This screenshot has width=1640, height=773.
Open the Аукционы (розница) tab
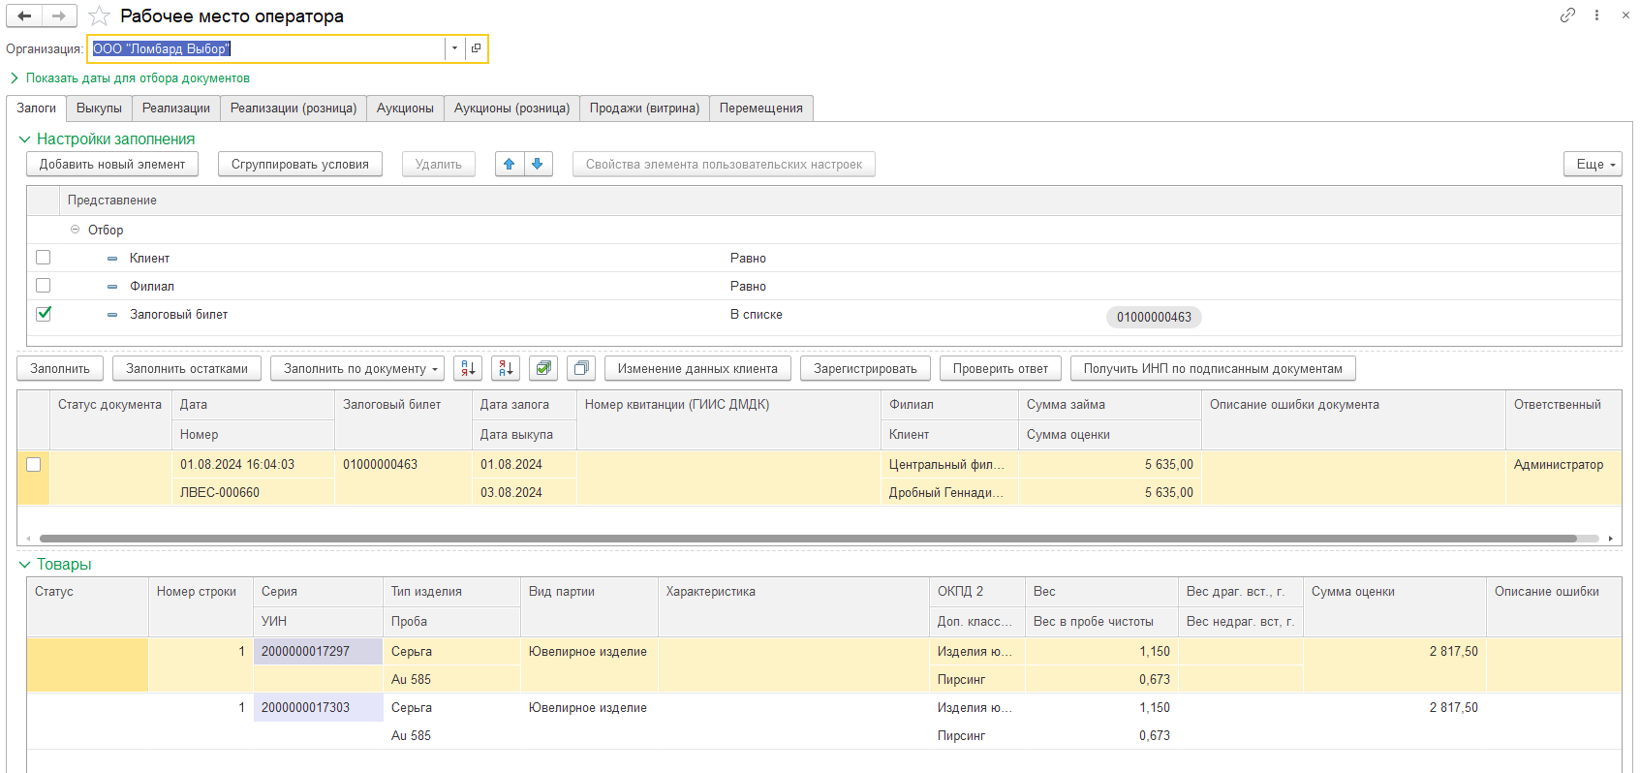click(x=511, y=108)
